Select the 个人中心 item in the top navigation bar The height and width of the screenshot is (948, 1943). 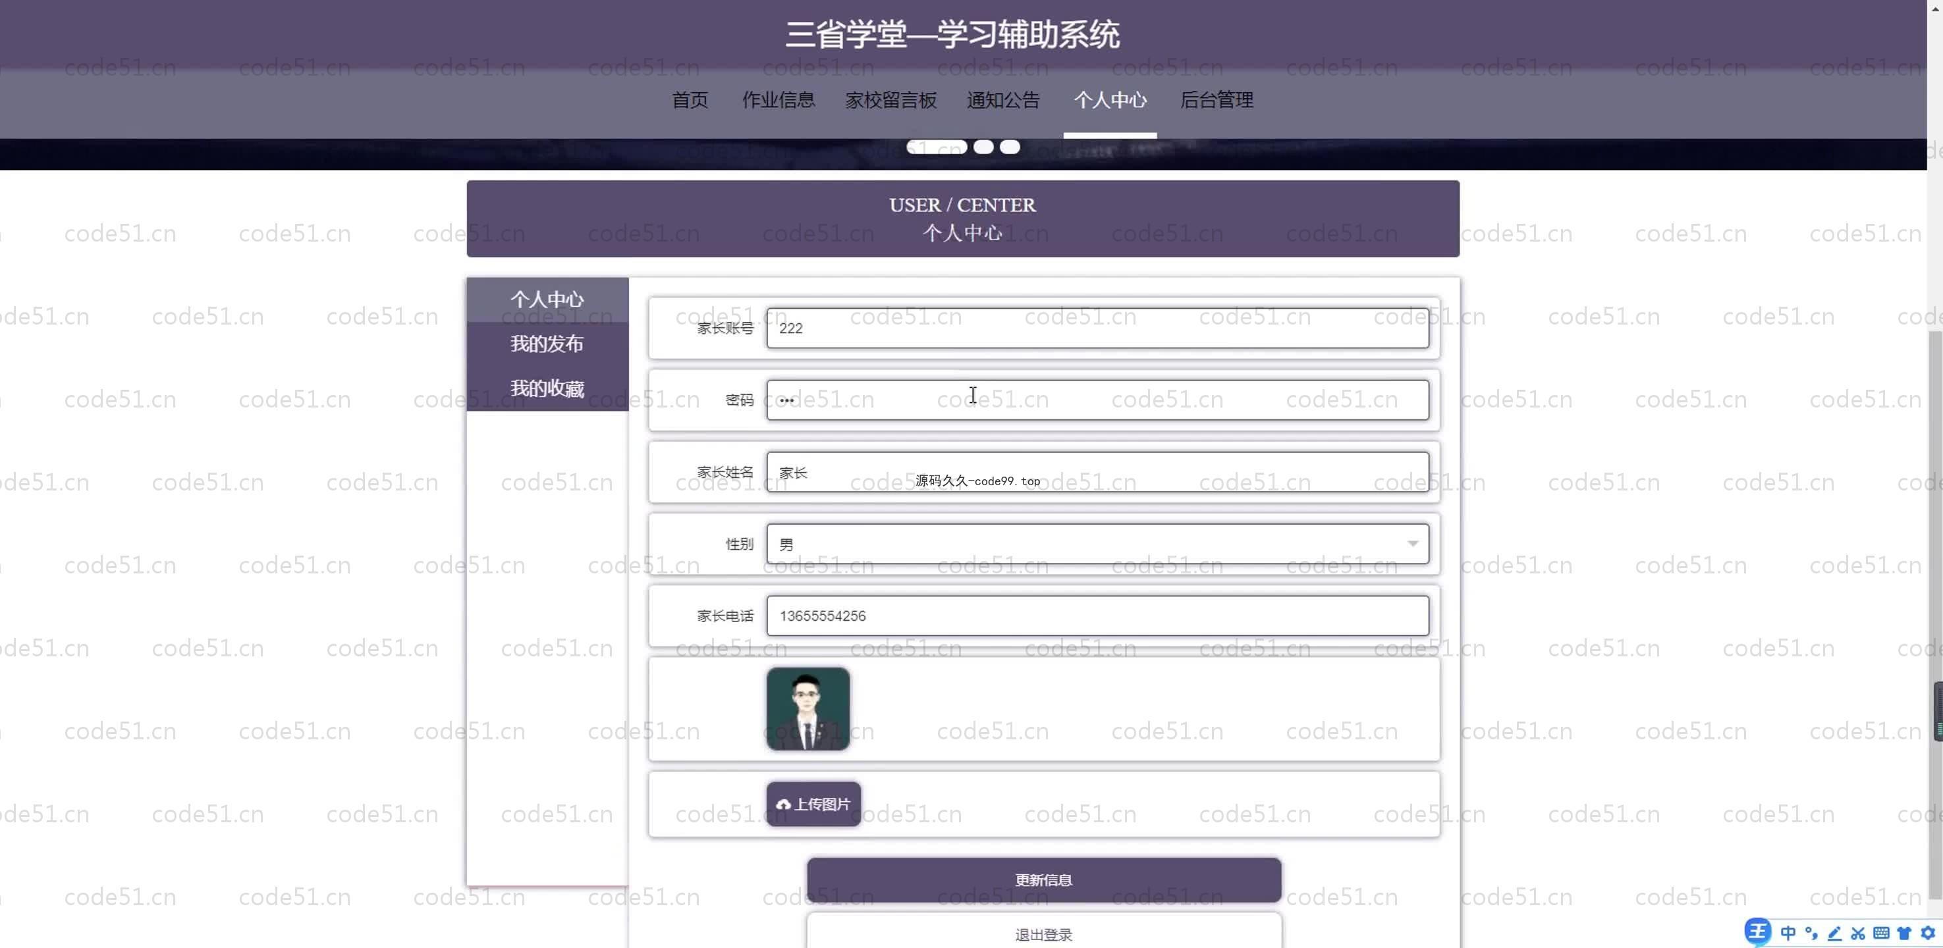pos(1110,99)
